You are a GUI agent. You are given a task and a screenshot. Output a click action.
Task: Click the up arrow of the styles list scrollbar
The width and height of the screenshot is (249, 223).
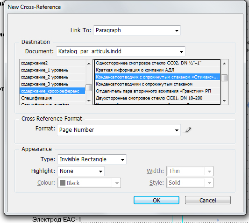click(x=89, y=64)
